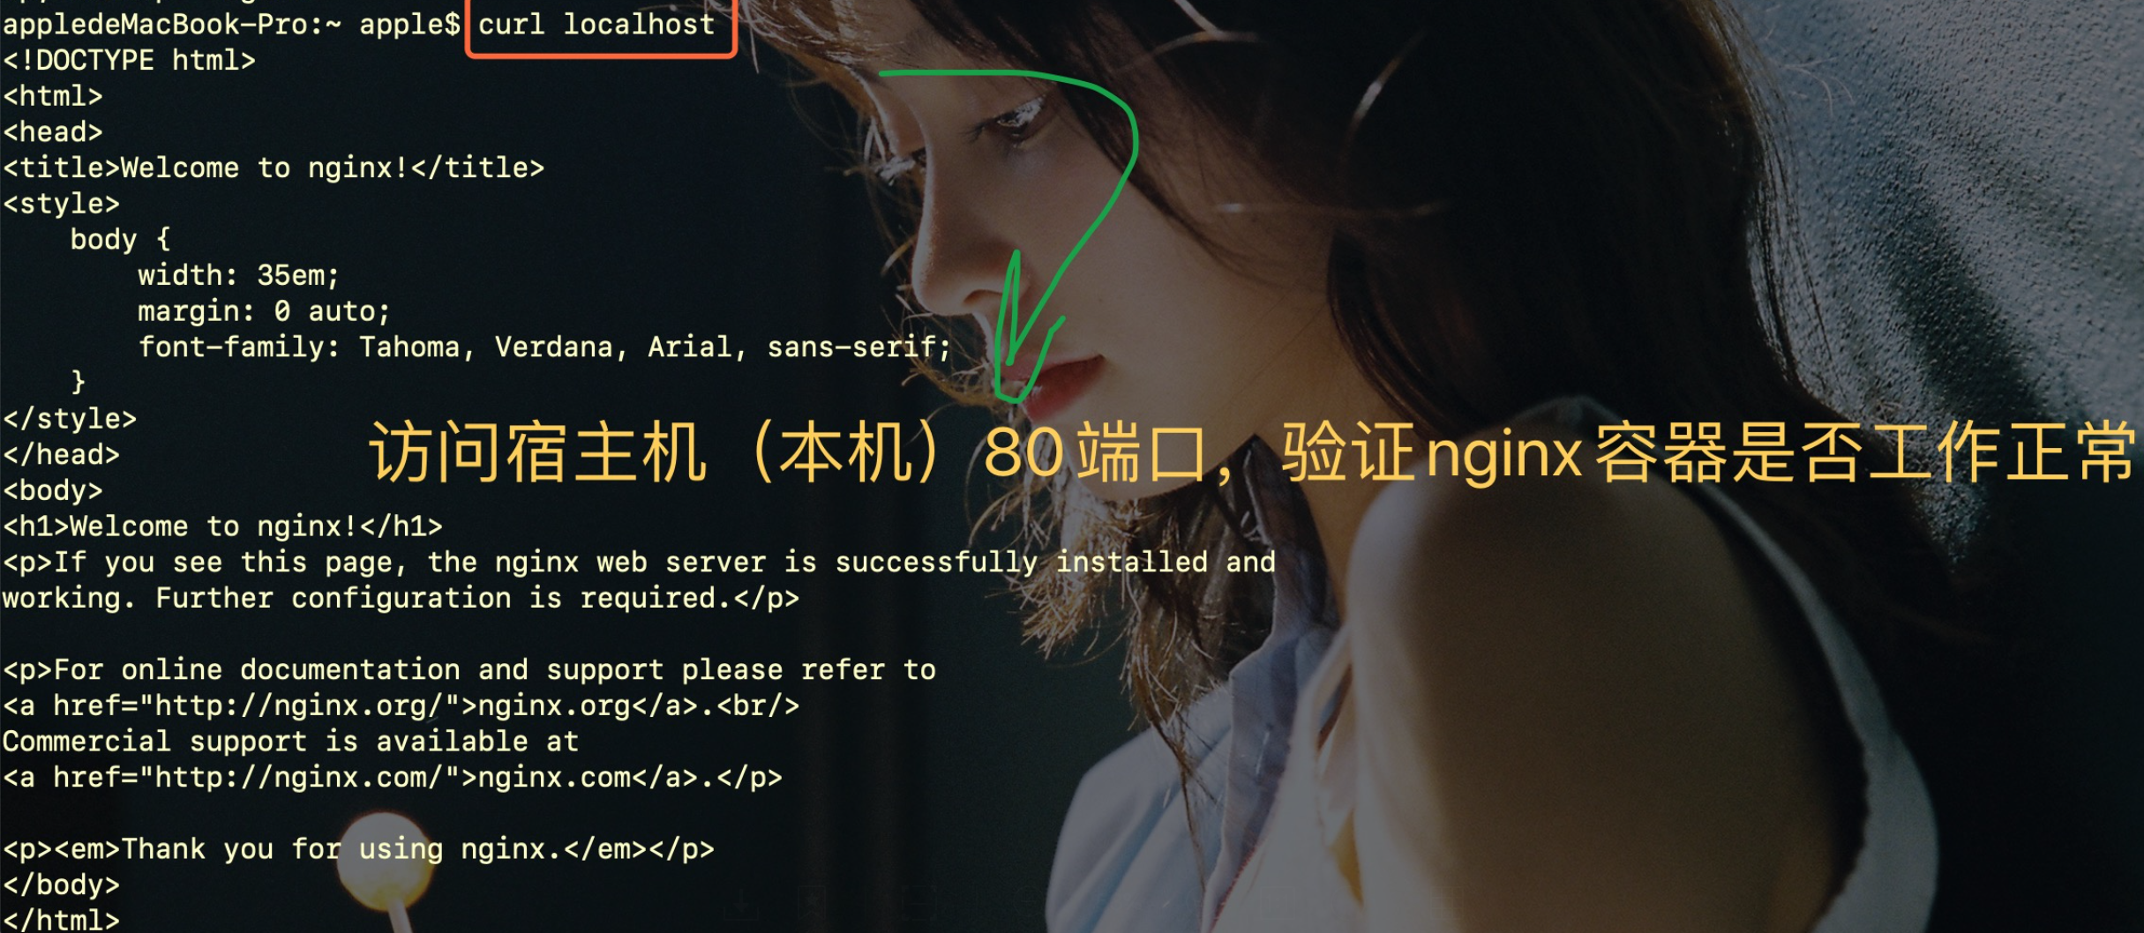Click the word nginx in the orange caption
This screenshot has height=933, width=2144.
pyautogui.click(x=1504, y=455)
